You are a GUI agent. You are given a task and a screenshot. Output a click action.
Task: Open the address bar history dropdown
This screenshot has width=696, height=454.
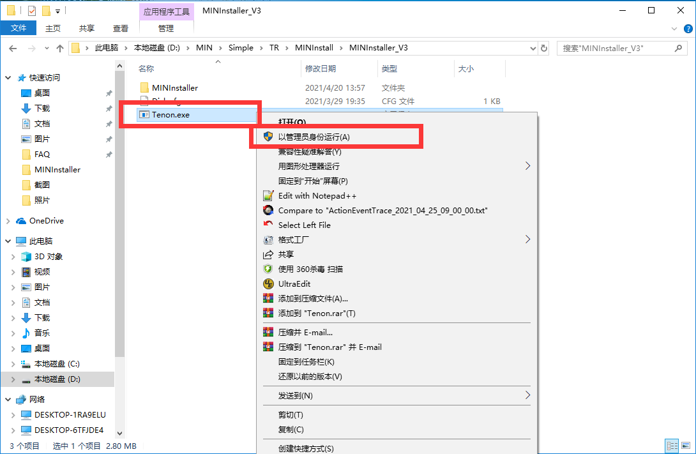point(532,48)
